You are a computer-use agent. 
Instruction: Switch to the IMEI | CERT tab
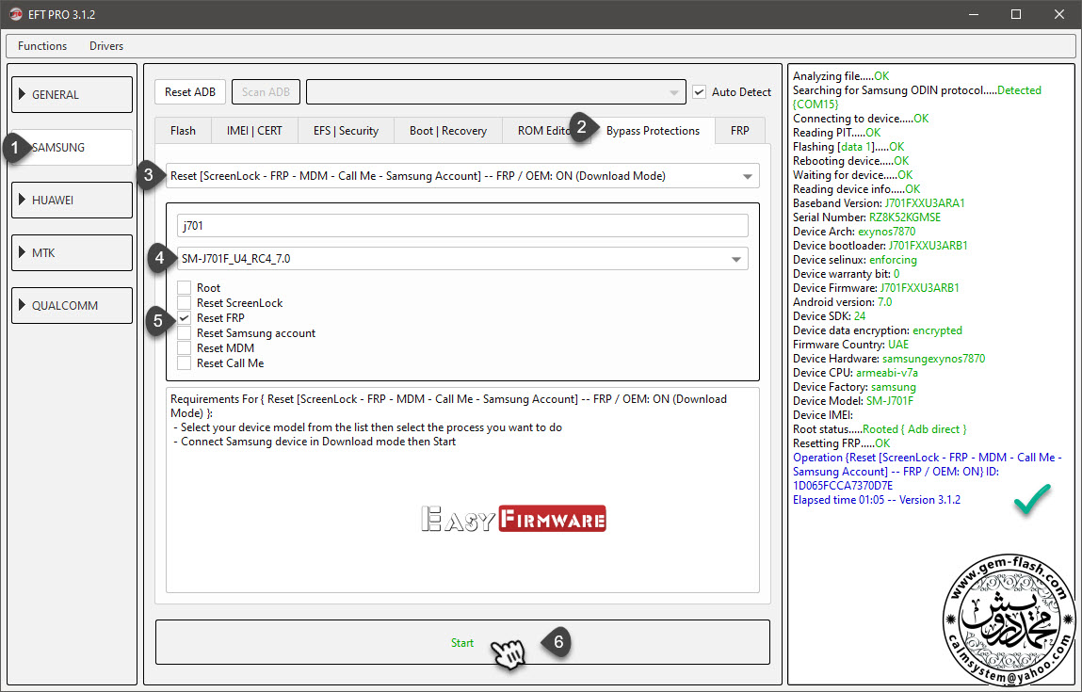(254, 130)
